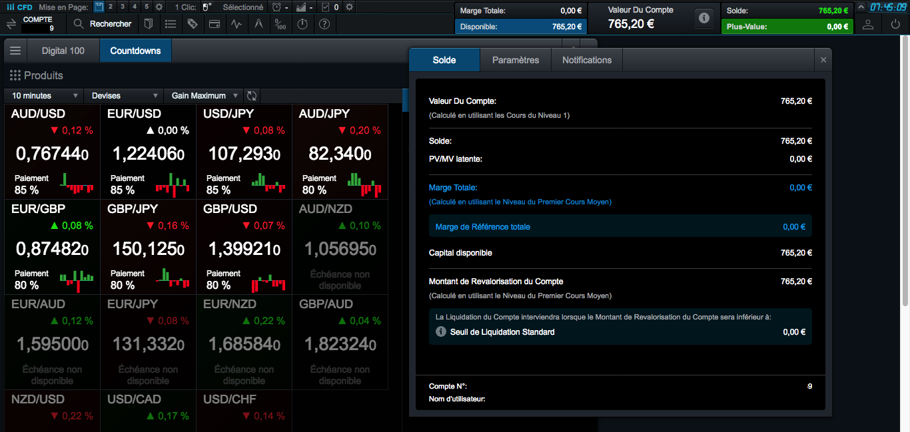Select the EUR/USD countdown tile

coord(149,152)
